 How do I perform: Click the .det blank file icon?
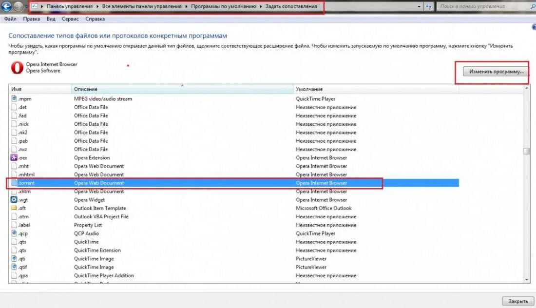(14, 107)
